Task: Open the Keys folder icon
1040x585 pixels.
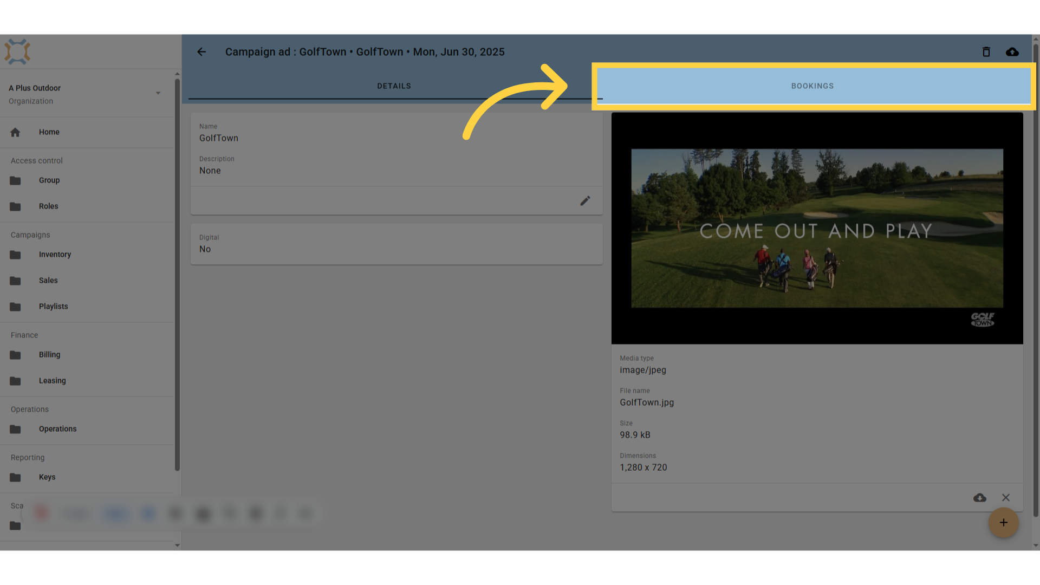Action: tap(15, 477)
